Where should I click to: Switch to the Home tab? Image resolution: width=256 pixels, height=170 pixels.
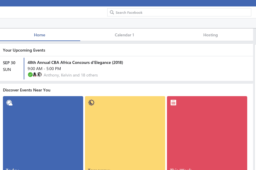coord(40,35)
